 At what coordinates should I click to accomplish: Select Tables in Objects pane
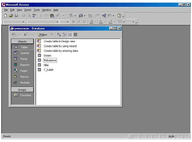pos(22,47)
